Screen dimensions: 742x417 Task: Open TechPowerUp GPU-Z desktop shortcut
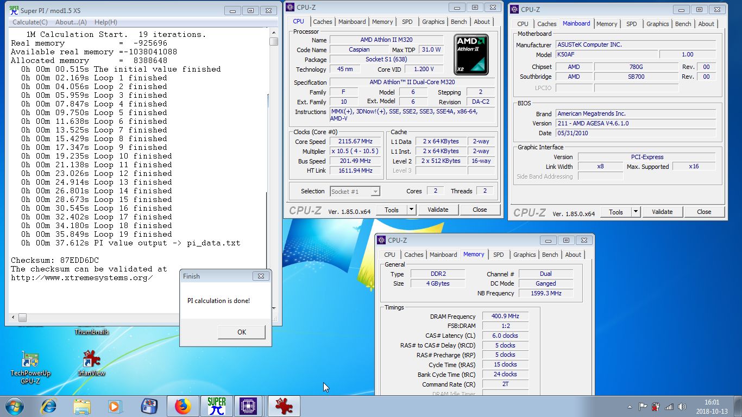30,368
